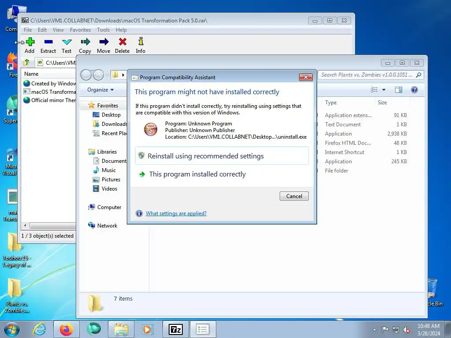Expand the address bar path arrow in Explorer
This screenshot has height=338, width=451.
tap(123, 75)
